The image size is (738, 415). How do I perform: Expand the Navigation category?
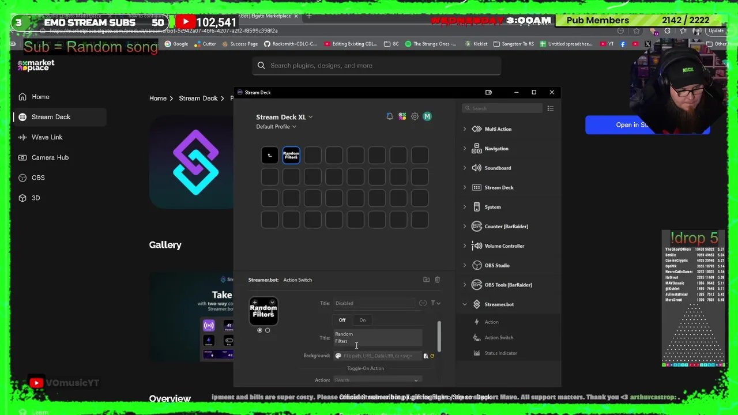465,149
